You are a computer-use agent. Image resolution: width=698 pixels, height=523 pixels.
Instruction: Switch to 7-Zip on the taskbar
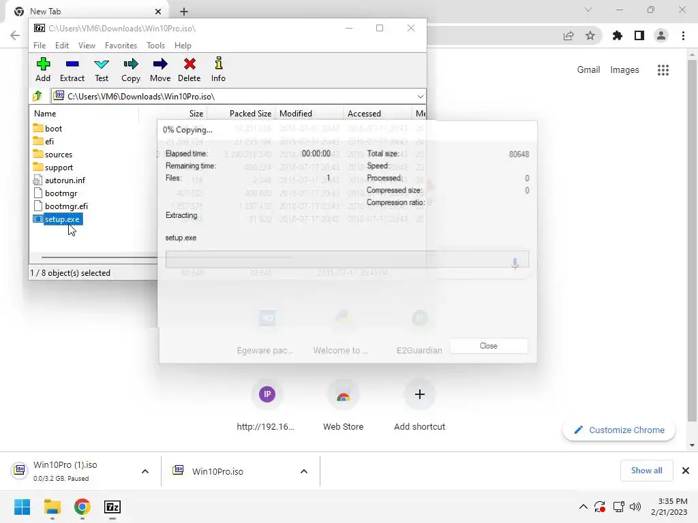112,507
